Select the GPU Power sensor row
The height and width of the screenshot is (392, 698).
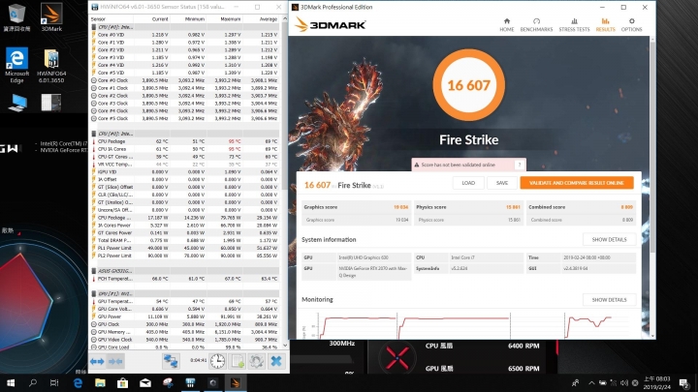185,317
